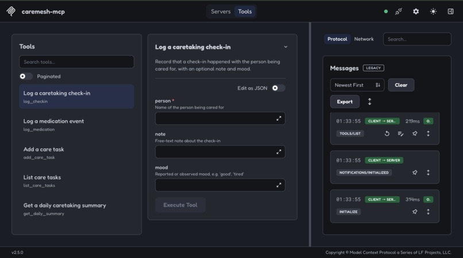Select the List care tasks tool
The height and width of the screenshot is (258, 463).
point(76,181)
